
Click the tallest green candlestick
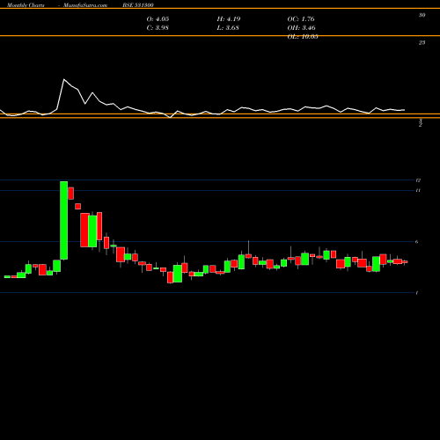click(x=64, y=220)
